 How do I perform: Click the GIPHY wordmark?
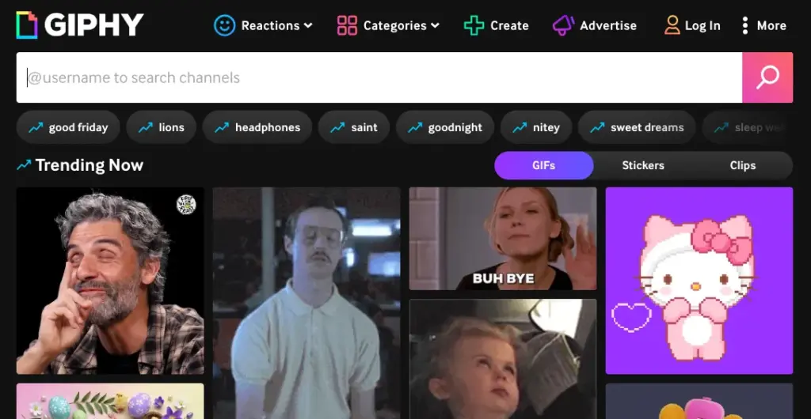tap(93, 25)
